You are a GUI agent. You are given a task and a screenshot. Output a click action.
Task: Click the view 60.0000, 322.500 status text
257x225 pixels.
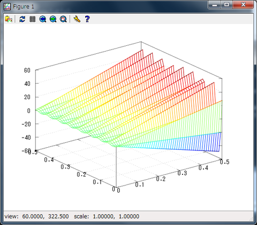[36, 216]
